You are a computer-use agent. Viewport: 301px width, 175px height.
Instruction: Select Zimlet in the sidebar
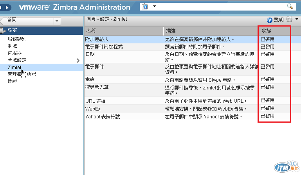coord(14,67)
